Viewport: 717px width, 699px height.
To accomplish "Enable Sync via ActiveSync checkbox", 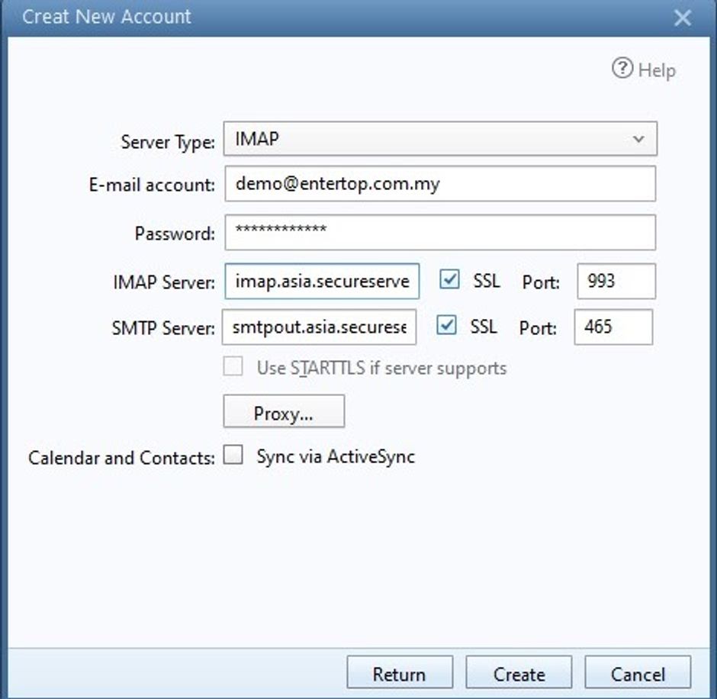I will pyautogui.click(x=233, y=456).
